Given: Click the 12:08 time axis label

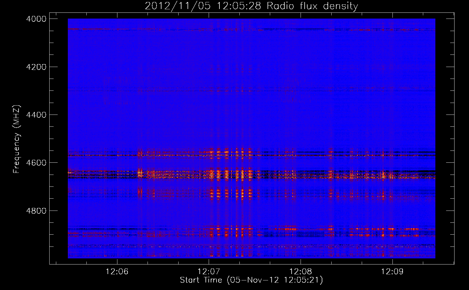Looking at the screenshot, I should (301, 271).
